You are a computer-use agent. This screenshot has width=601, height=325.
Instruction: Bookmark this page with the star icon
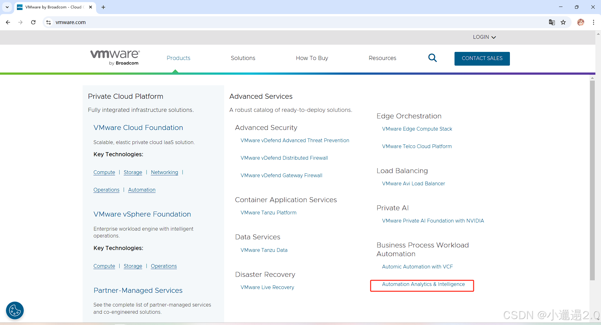[563, 22]
